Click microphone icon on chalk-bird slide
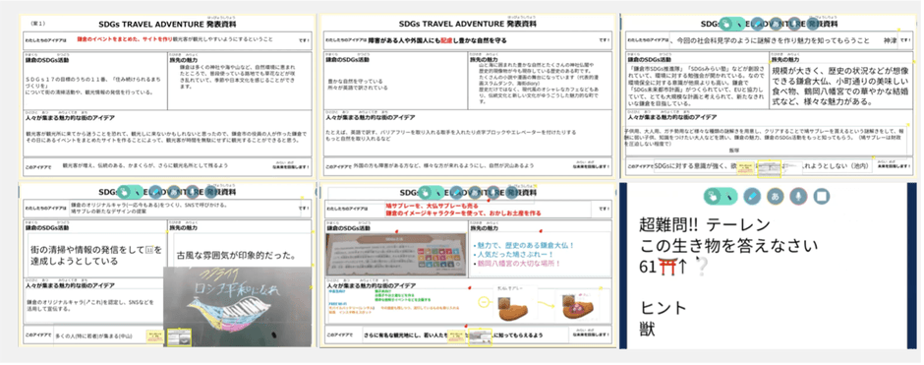 (192, 192)
